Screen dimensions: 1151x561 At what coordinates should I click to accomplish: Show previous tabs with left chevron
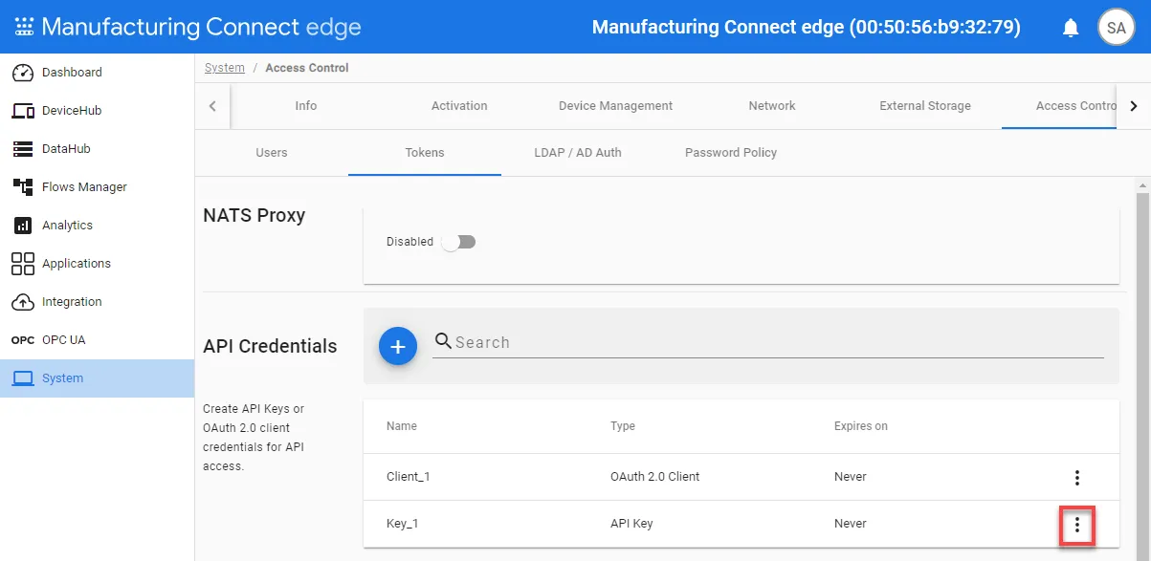(x=212, y=106)
